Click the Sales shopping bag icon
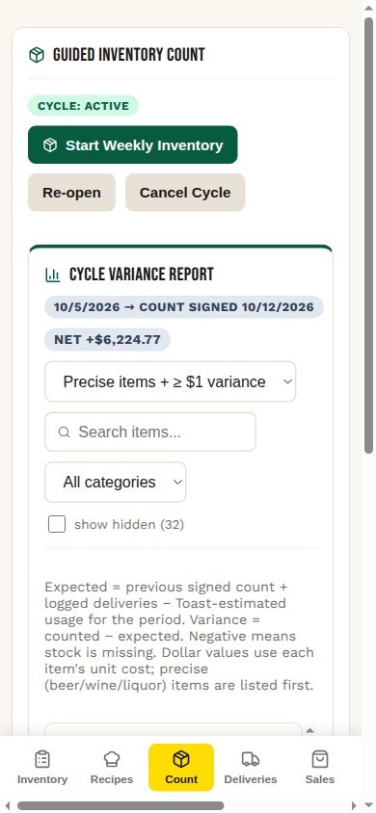Viewport: 376px width, 813px height. (x=320, y=759)
